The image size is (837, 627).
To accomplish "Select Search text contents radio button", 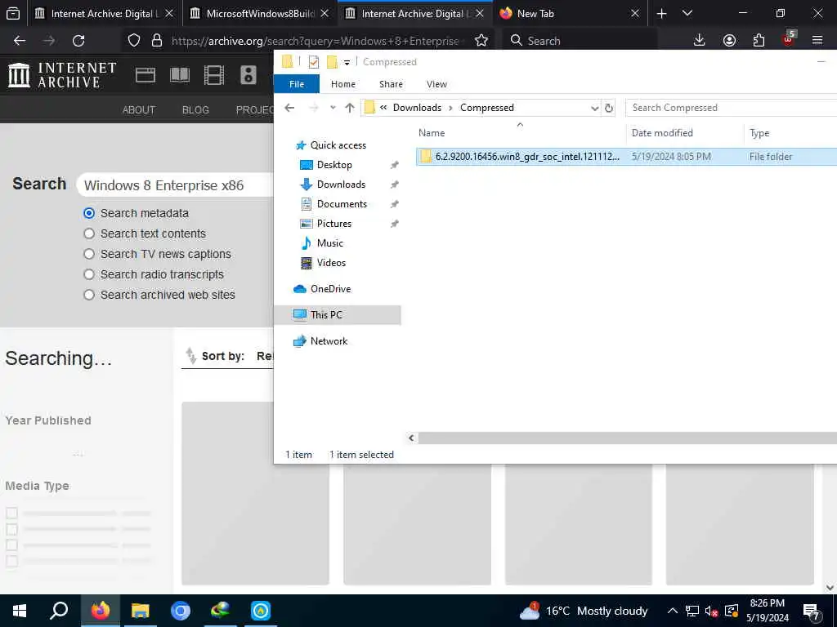I will (x=89, y=233).
